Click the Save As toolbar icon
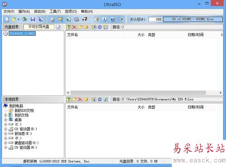The image size is (226, 167). pyautogui.click(x=41, y=19)
